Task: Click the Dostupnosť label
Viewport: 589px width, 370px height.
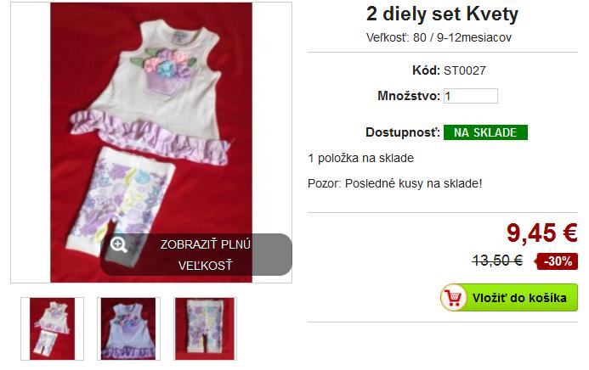Action: pos(403,132)
